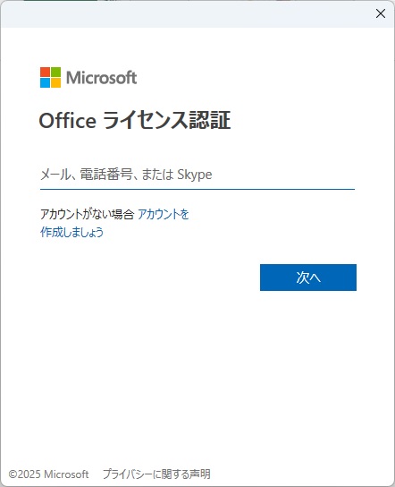Close the Office license dialog with X

click(x=381, y=13)
